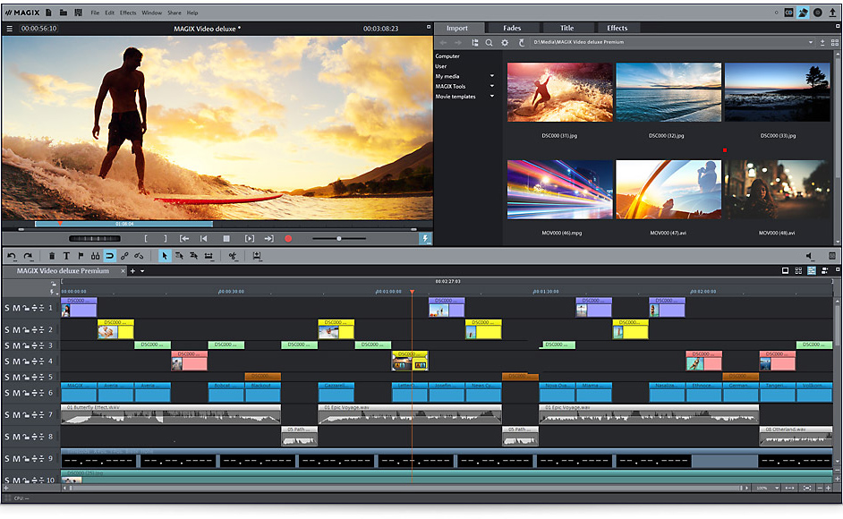This screenshot has height=519, width=843.
Task: Select the Import tab
Action: (x=457, y=28)
